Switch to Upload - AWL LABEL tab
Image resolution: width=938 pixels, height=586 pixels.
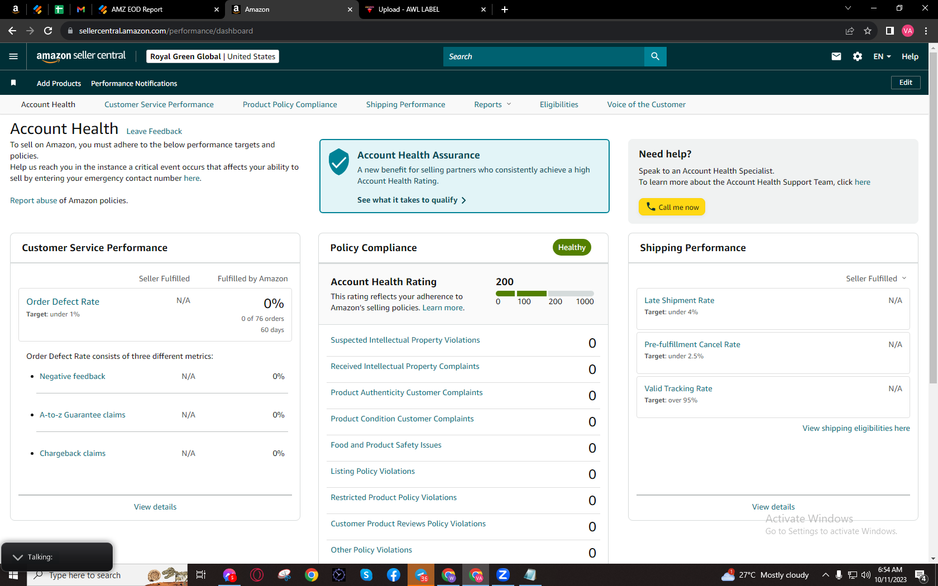pos(425,9)
